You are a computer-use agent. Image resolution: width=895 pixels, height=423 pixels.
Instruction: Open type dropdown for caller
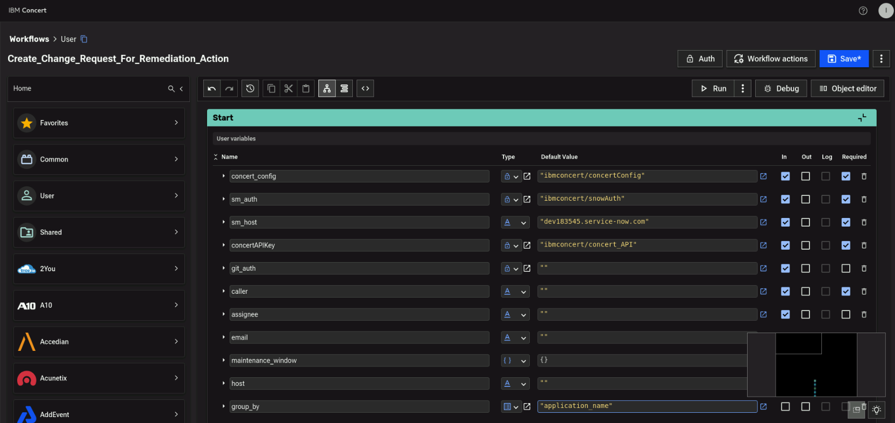pyautogui.click(x=515, y=291)
